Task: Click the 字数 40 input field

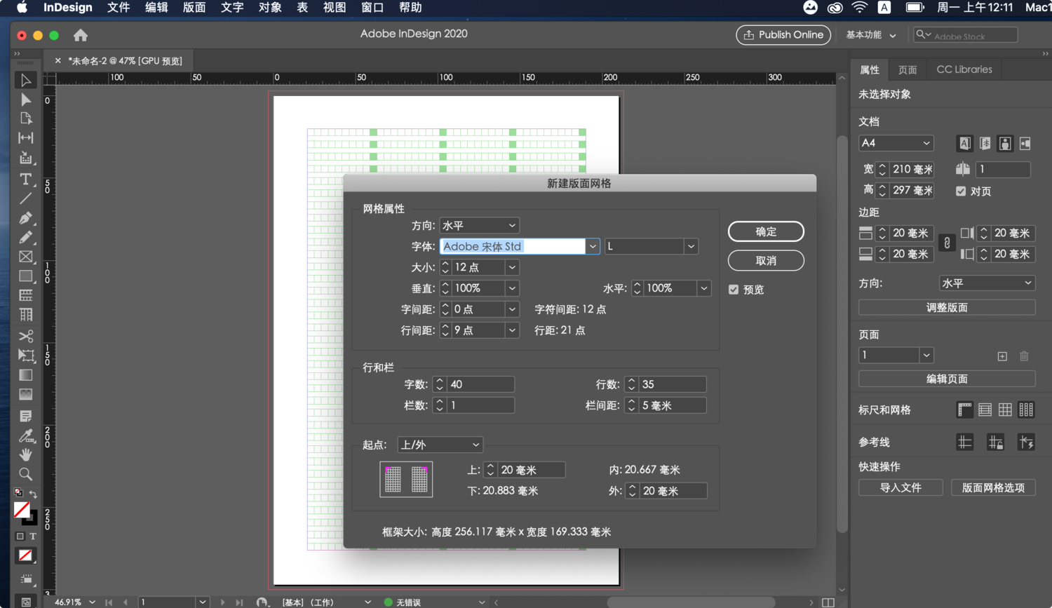Action: (x=480, y=384)
